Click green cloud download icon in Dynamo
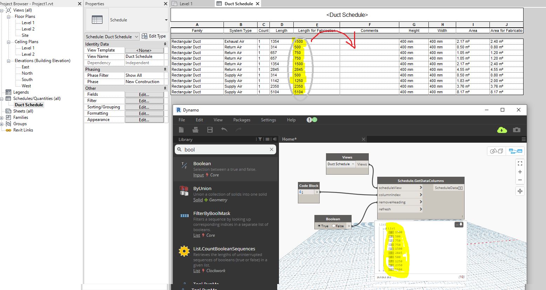Screen dimensions: 546x290 tap(502, 130)
